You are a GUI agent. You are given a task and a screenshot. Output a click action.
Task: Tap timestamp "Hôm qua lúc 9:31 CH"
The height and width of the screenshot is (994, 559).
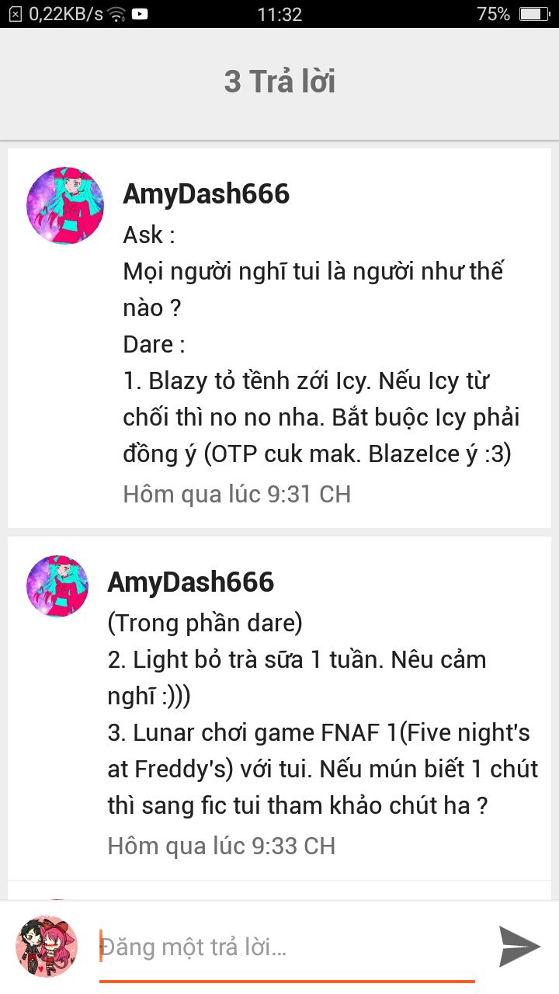coord(237,494)
